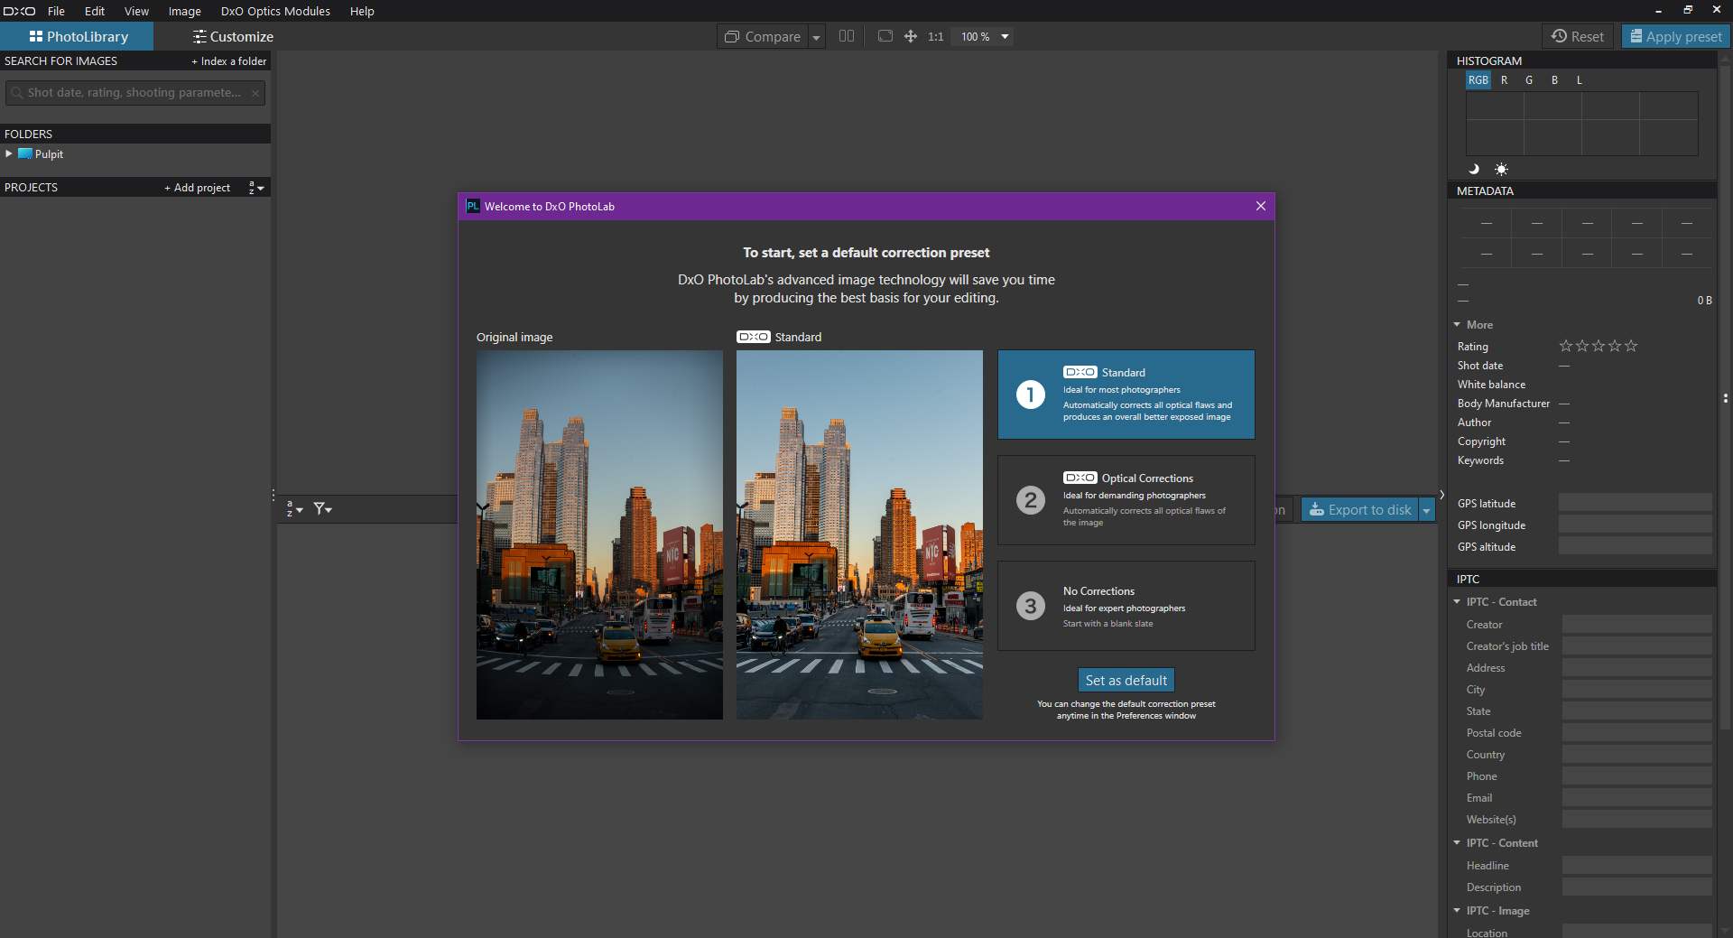Click the Reset button

pyautogui.click(x=1578, y=36)
